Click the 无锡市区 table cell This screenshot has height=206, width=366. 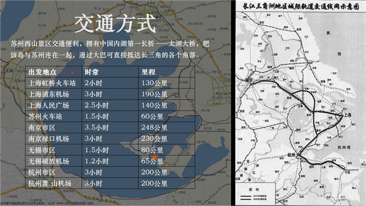pos(54,150)
